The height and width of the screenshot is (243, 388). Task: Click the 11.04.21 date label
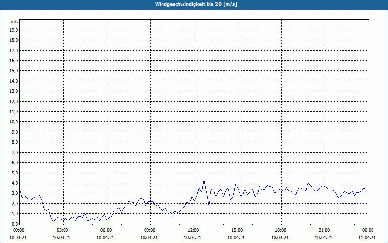click(x=367, y=238)
